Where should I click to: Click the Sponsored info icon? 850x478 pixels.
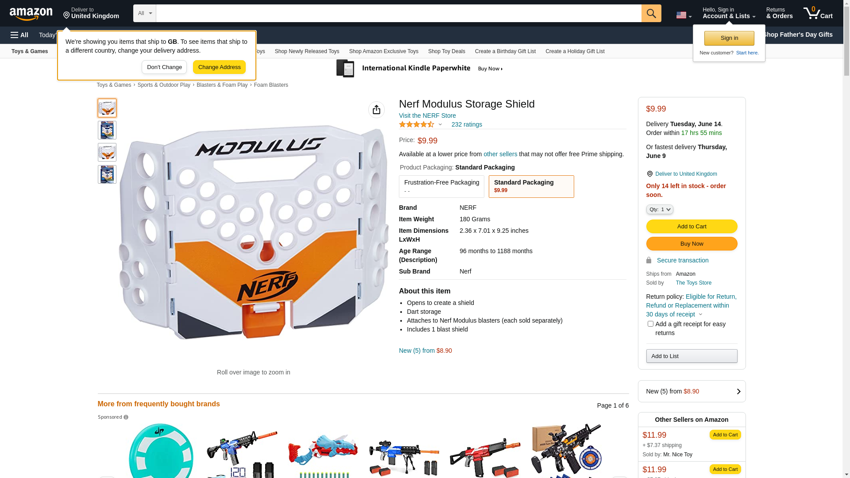(x=126, y=417)
